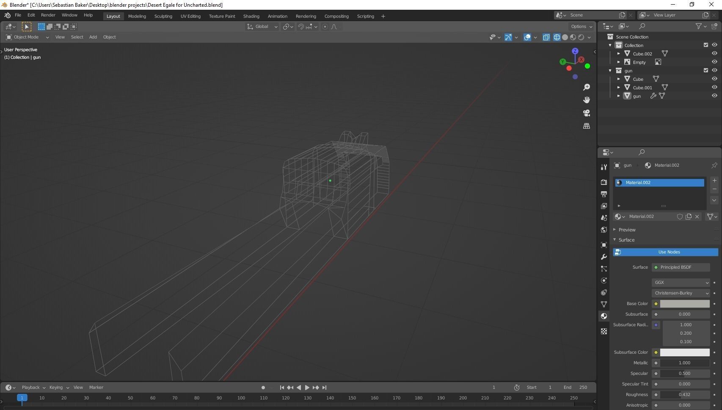Toggle the Use Nodes button
This screenshot has width=722, height=410.
click(665, 252)
